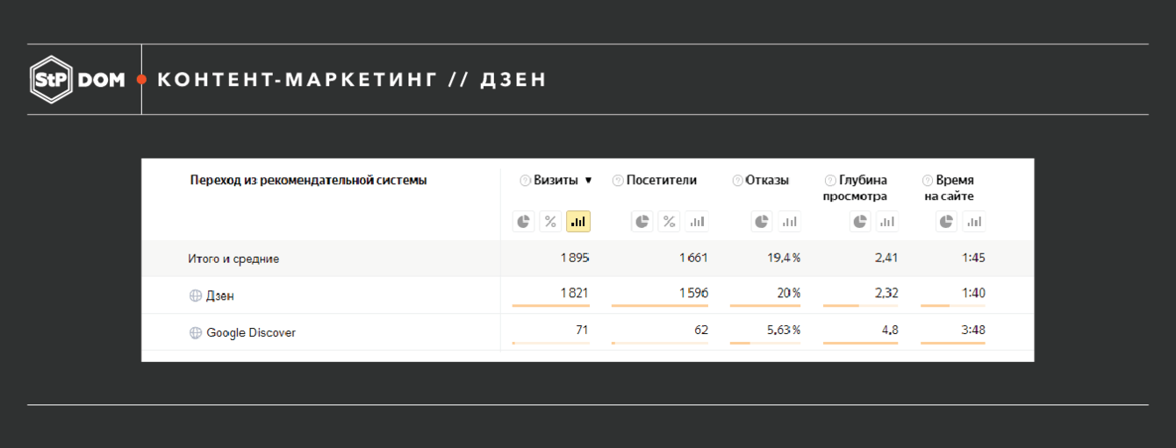Select bar chart icon under Время на сайте

click(973, 222)
